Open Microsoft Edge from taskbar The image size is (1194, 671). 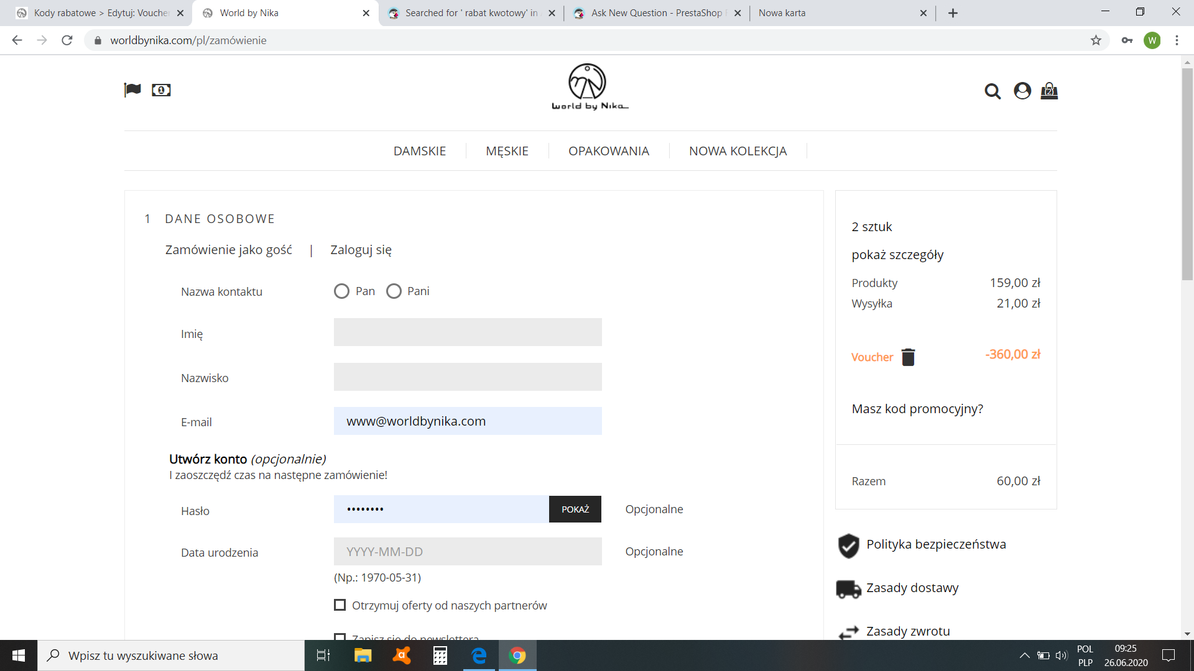click(x=479, y=655)
